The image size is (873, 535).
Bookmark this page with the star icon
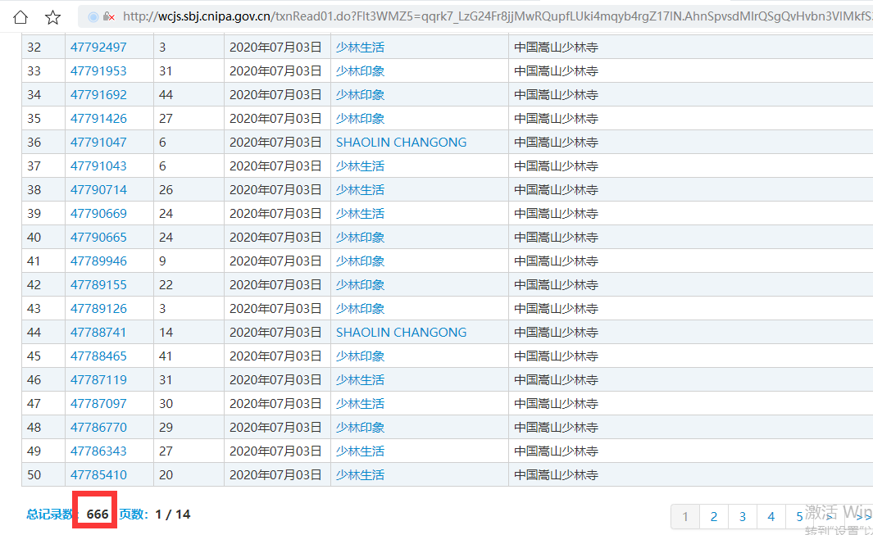coord(53,16)
